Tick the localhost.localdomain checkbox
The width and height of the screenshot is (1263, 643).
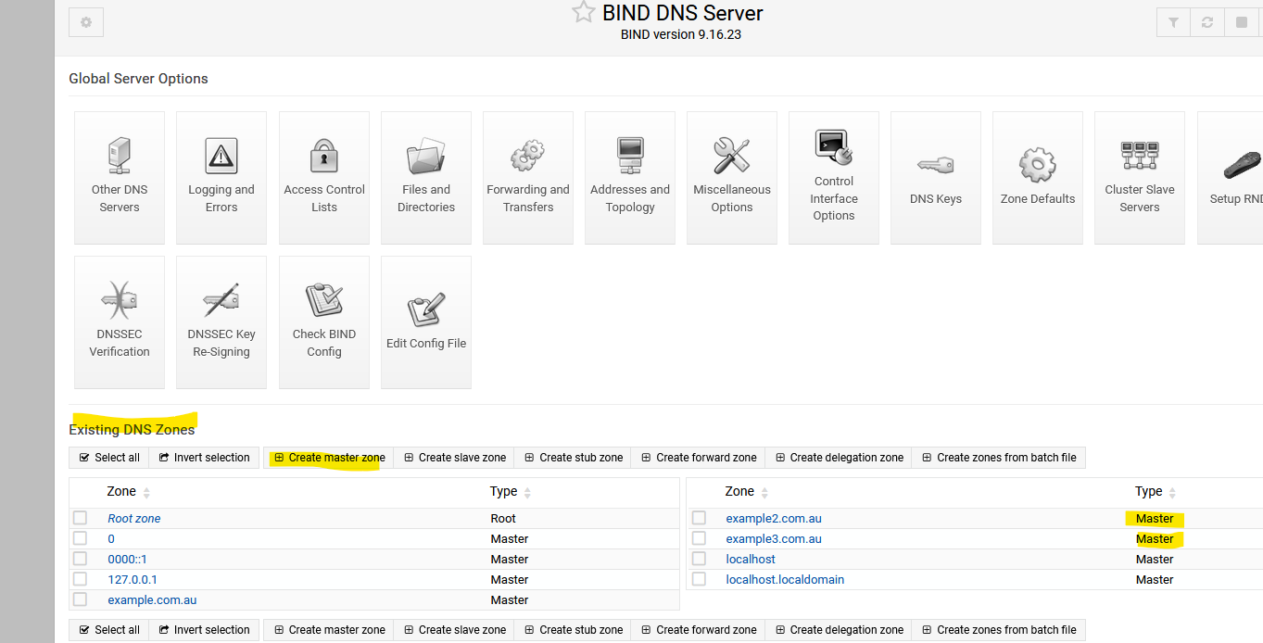tap(699, 579)
